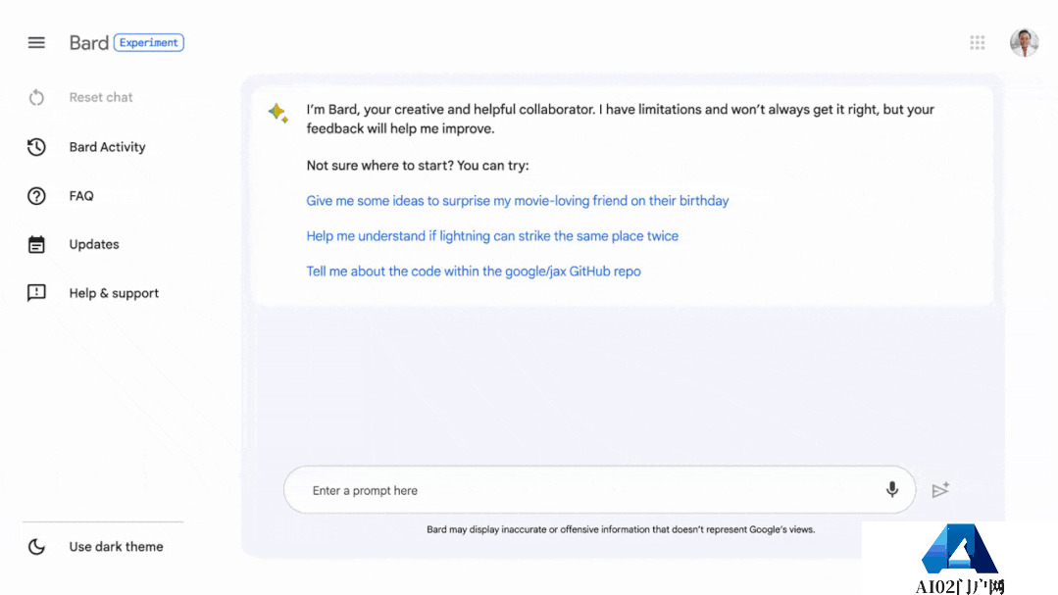Viewport: 1058px width, 595px height.
Task: Click the send prompt arrow icon
Action: point(940,490)
